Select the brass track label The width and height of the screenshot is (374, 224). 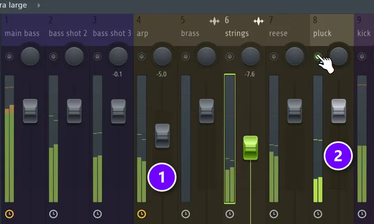pos(190,33)
